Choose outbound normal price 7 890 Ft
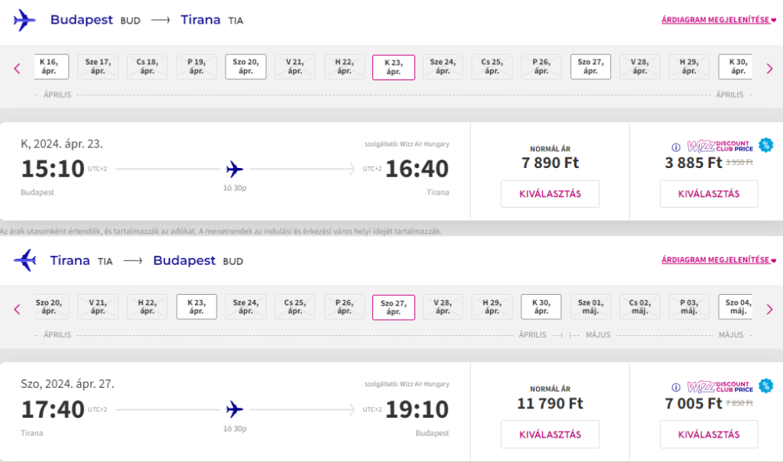783x462 pixels. [x=551, y=194]
